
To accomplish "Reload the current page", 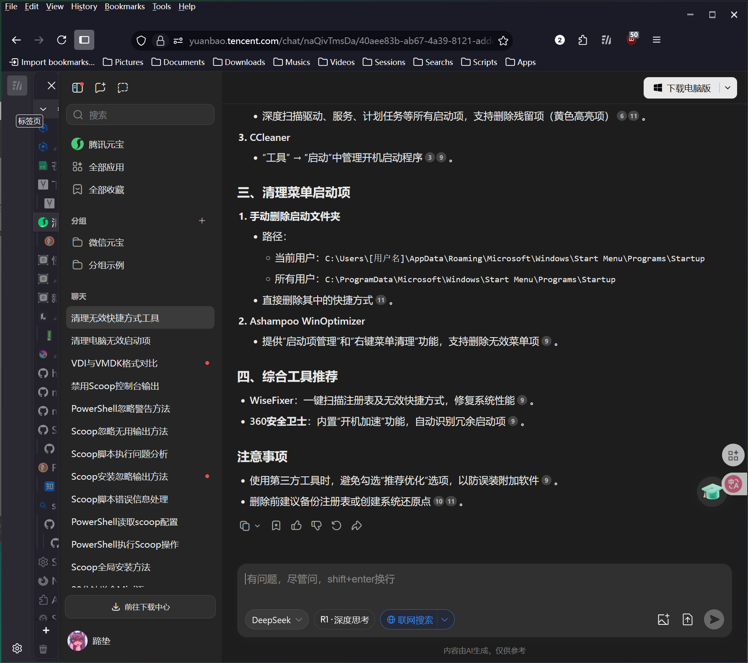I will pyautogui.click(x=62, y=40).
